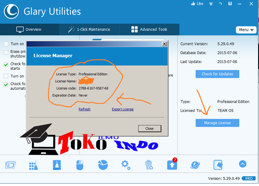Open the recycle bin Uninstall Manager icon
Image resolution: width=259 pixels, height=186 pixels.
(149, 165)
